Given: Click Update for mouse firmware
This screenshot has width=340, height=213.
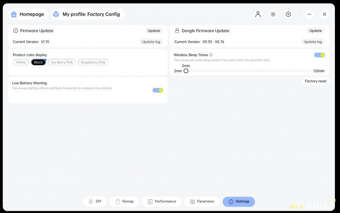Looking at the screenshot, I should tap(154, 31).
